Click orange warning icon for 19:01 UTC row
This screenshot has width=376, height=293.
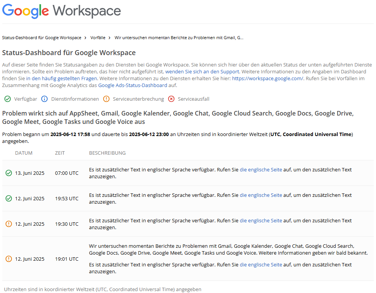click(9, 259)
